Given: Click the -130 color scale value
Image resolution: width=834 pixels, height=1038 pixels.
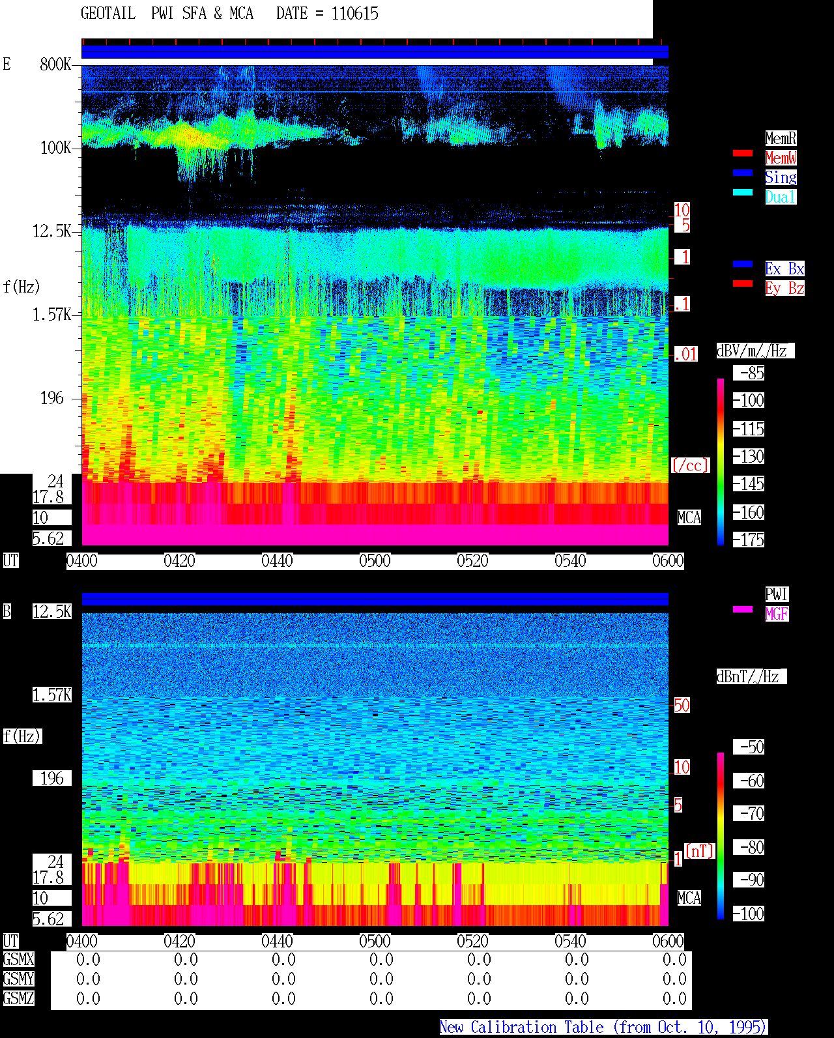Looking at the screenshot, I should (749, 456).
